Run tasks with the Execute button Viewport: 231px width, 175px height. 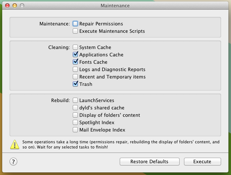[x=202, y=161]
